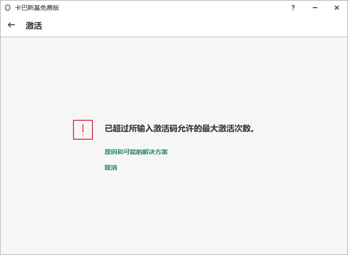Open help via the question mark icon
The width and height of the screenshot is (348, 255).
[x=293, y=8]
